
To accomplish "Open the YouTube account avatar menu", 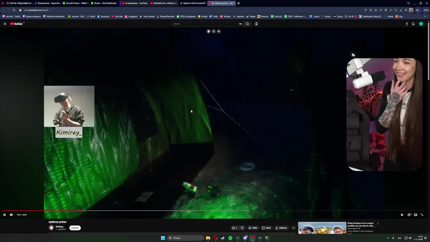I will click(421, 24).
